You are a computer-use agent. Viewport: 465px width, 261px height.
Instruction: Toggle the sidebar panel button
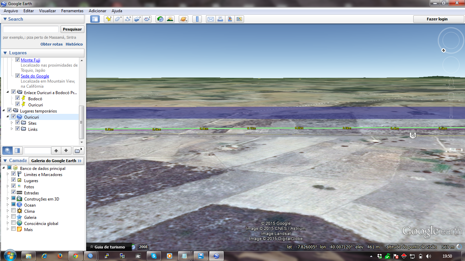[95, 19]
